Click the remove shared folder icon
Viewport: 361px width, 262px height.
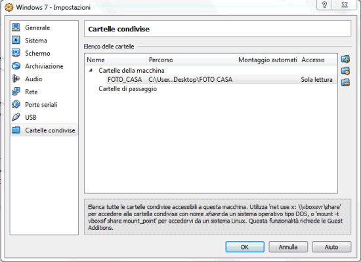click(x=345, y=82)
